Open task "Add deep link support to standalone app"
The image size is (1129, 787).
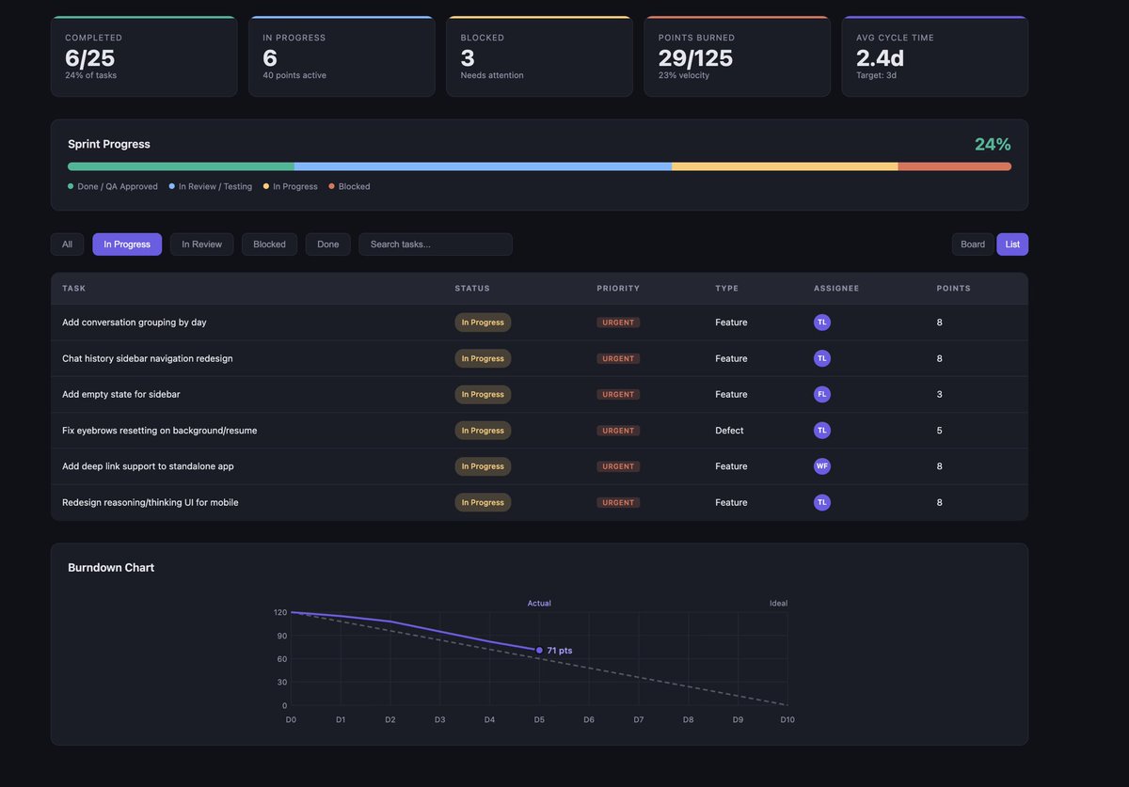click(x=148, y=466)
